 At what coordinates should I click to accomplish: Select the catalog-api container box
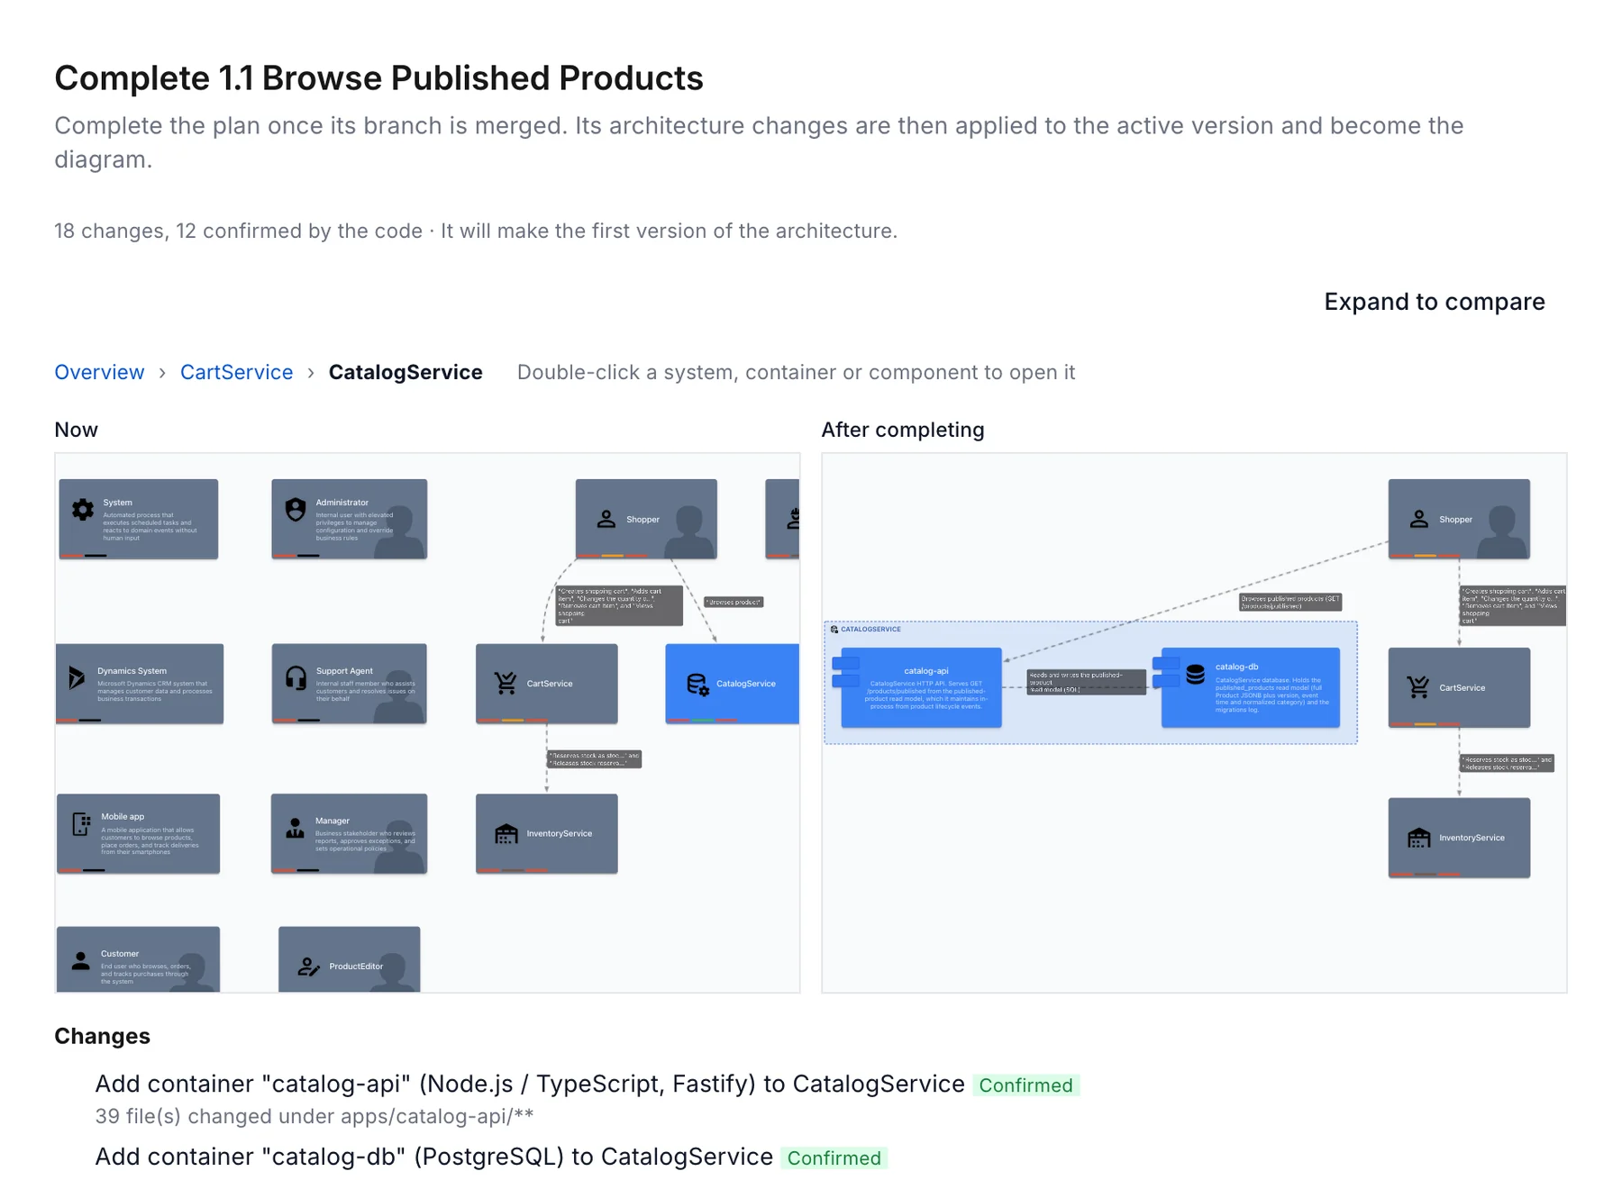pyautogui.click(x=921, y=687)
